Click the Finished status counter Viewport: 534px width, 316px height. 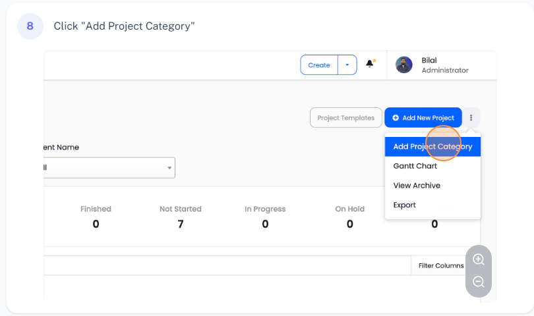(x=96, y=217)
